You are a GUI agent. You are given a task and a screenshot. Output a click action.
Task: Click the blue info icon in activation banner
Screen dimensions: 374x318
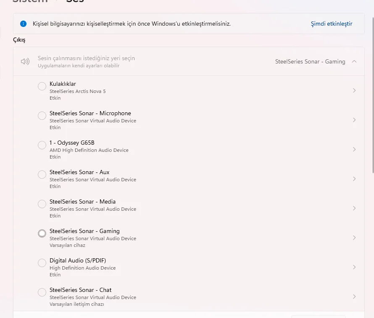(x=24, y=24)
